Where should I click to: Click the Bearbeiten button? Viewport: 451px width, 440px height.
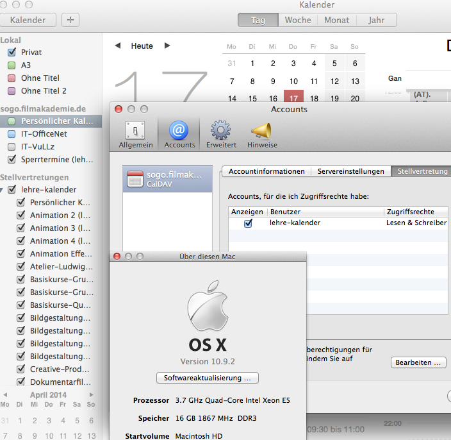[418, 362]
